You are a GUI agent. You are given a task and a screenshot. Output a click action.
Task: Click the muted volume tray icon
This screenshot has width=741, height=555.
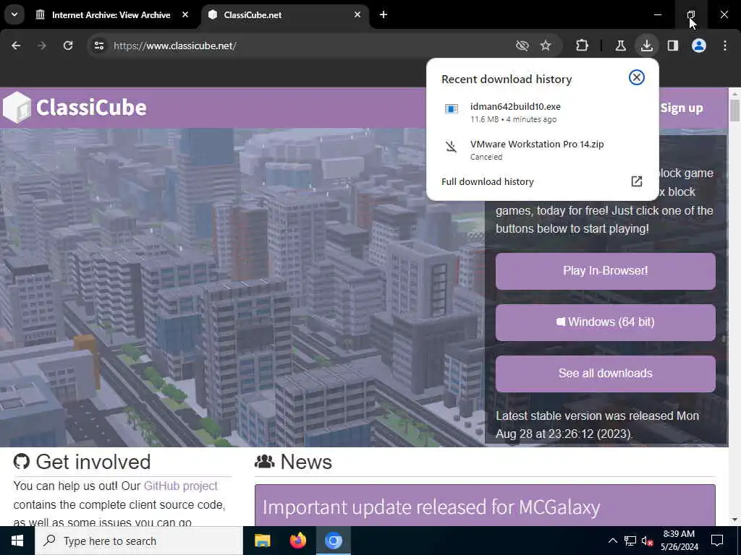647,541
